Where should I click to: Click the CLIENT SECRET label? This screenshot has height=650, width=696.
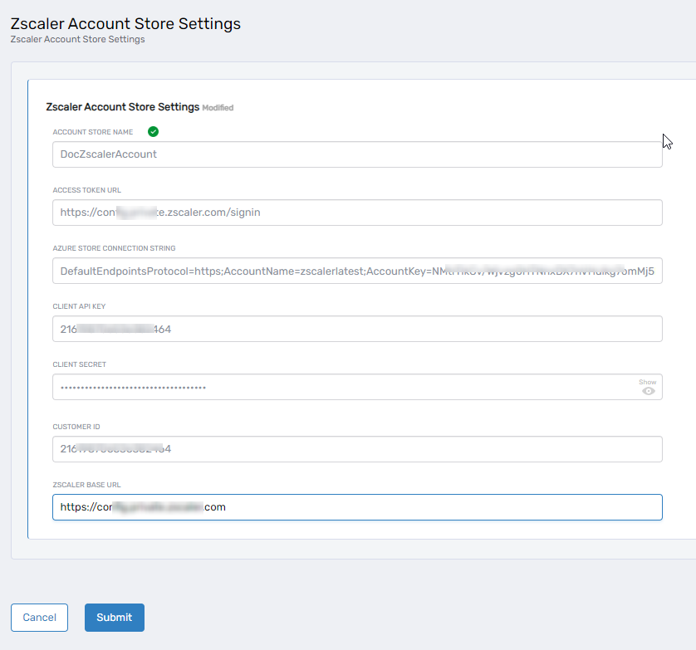[80, 364]
